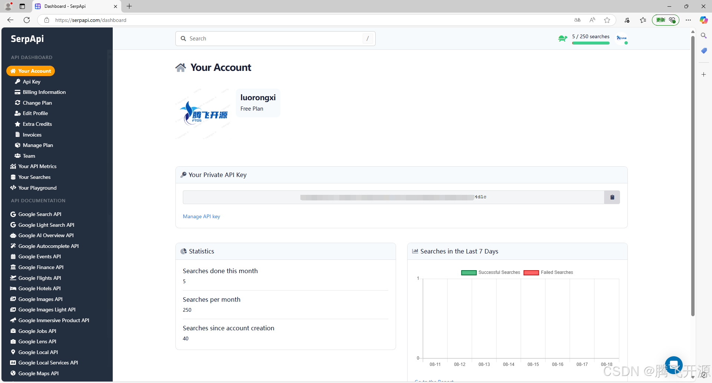Click the read aloud icon
This screenshot has width=712, height=383.
(592, 20)
